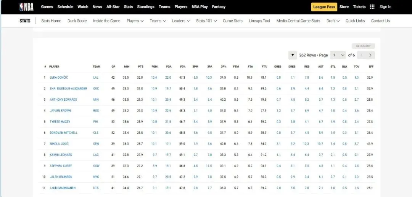Screen dimensions: 412x197
Task: Open NBA Play in top navigation
Action: tap(200, 7)
